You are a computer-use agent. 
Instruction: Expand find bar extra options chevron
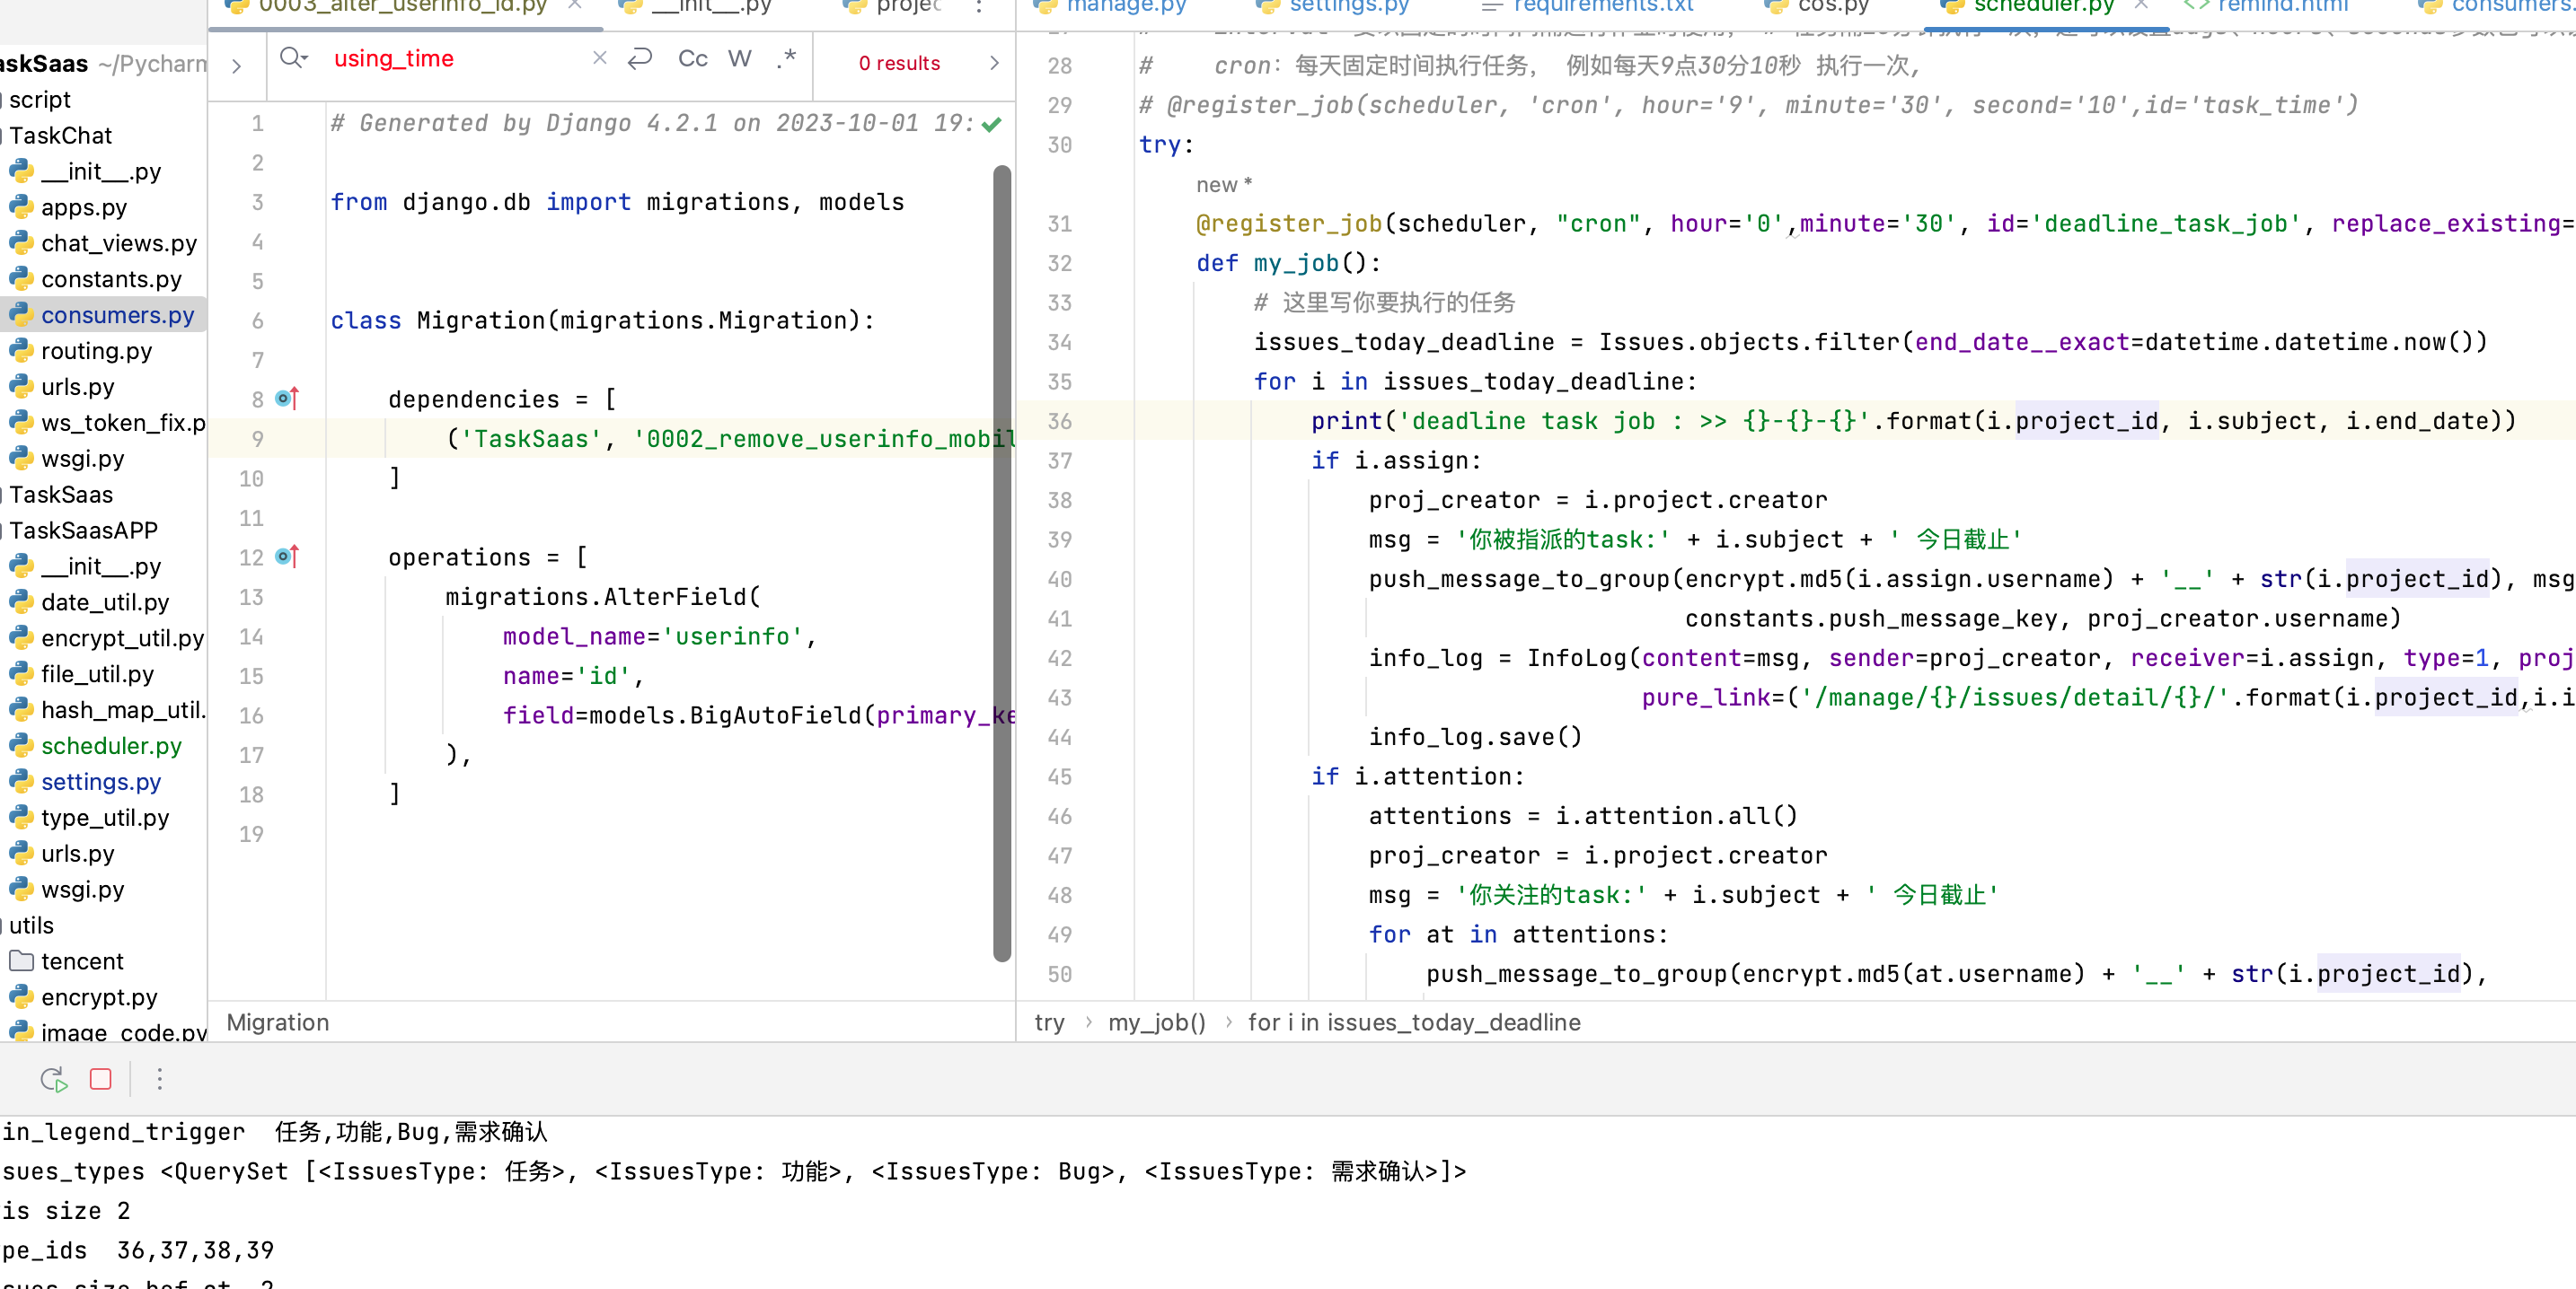point(993,63)
